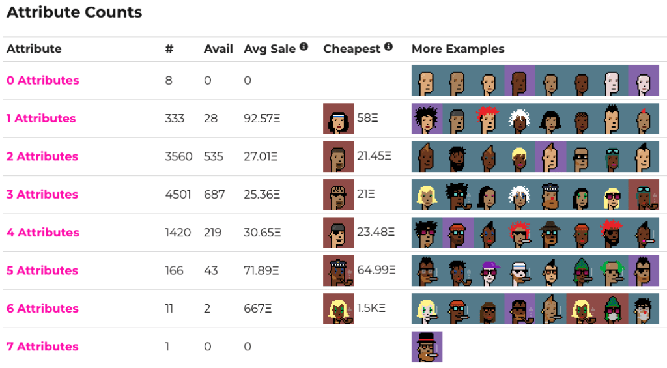Open the 6 Attributes link

[42, 309]
